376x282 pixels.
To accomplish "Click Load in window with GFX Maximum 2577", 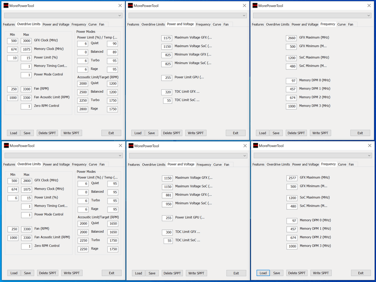I will [x=263, y=273].
